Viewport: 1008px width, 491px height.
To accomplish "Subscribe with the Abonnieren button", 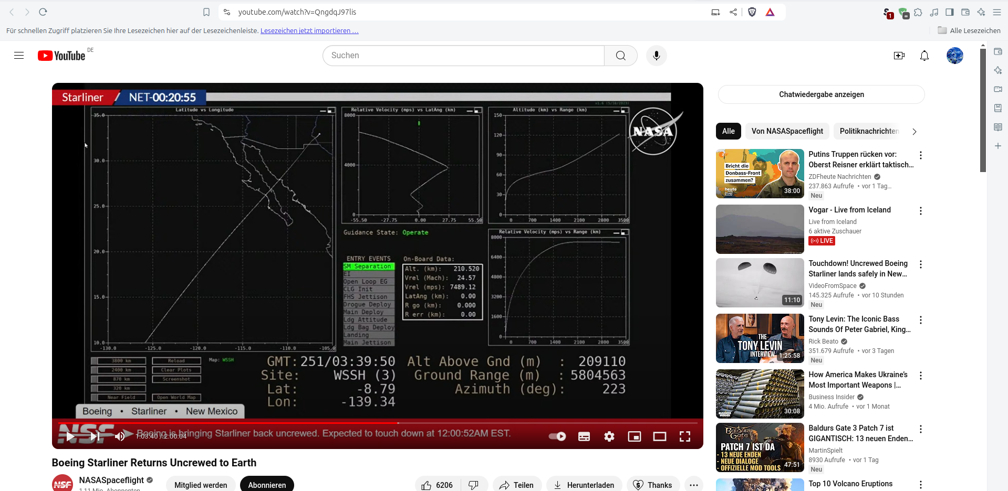I will [267, 485].
